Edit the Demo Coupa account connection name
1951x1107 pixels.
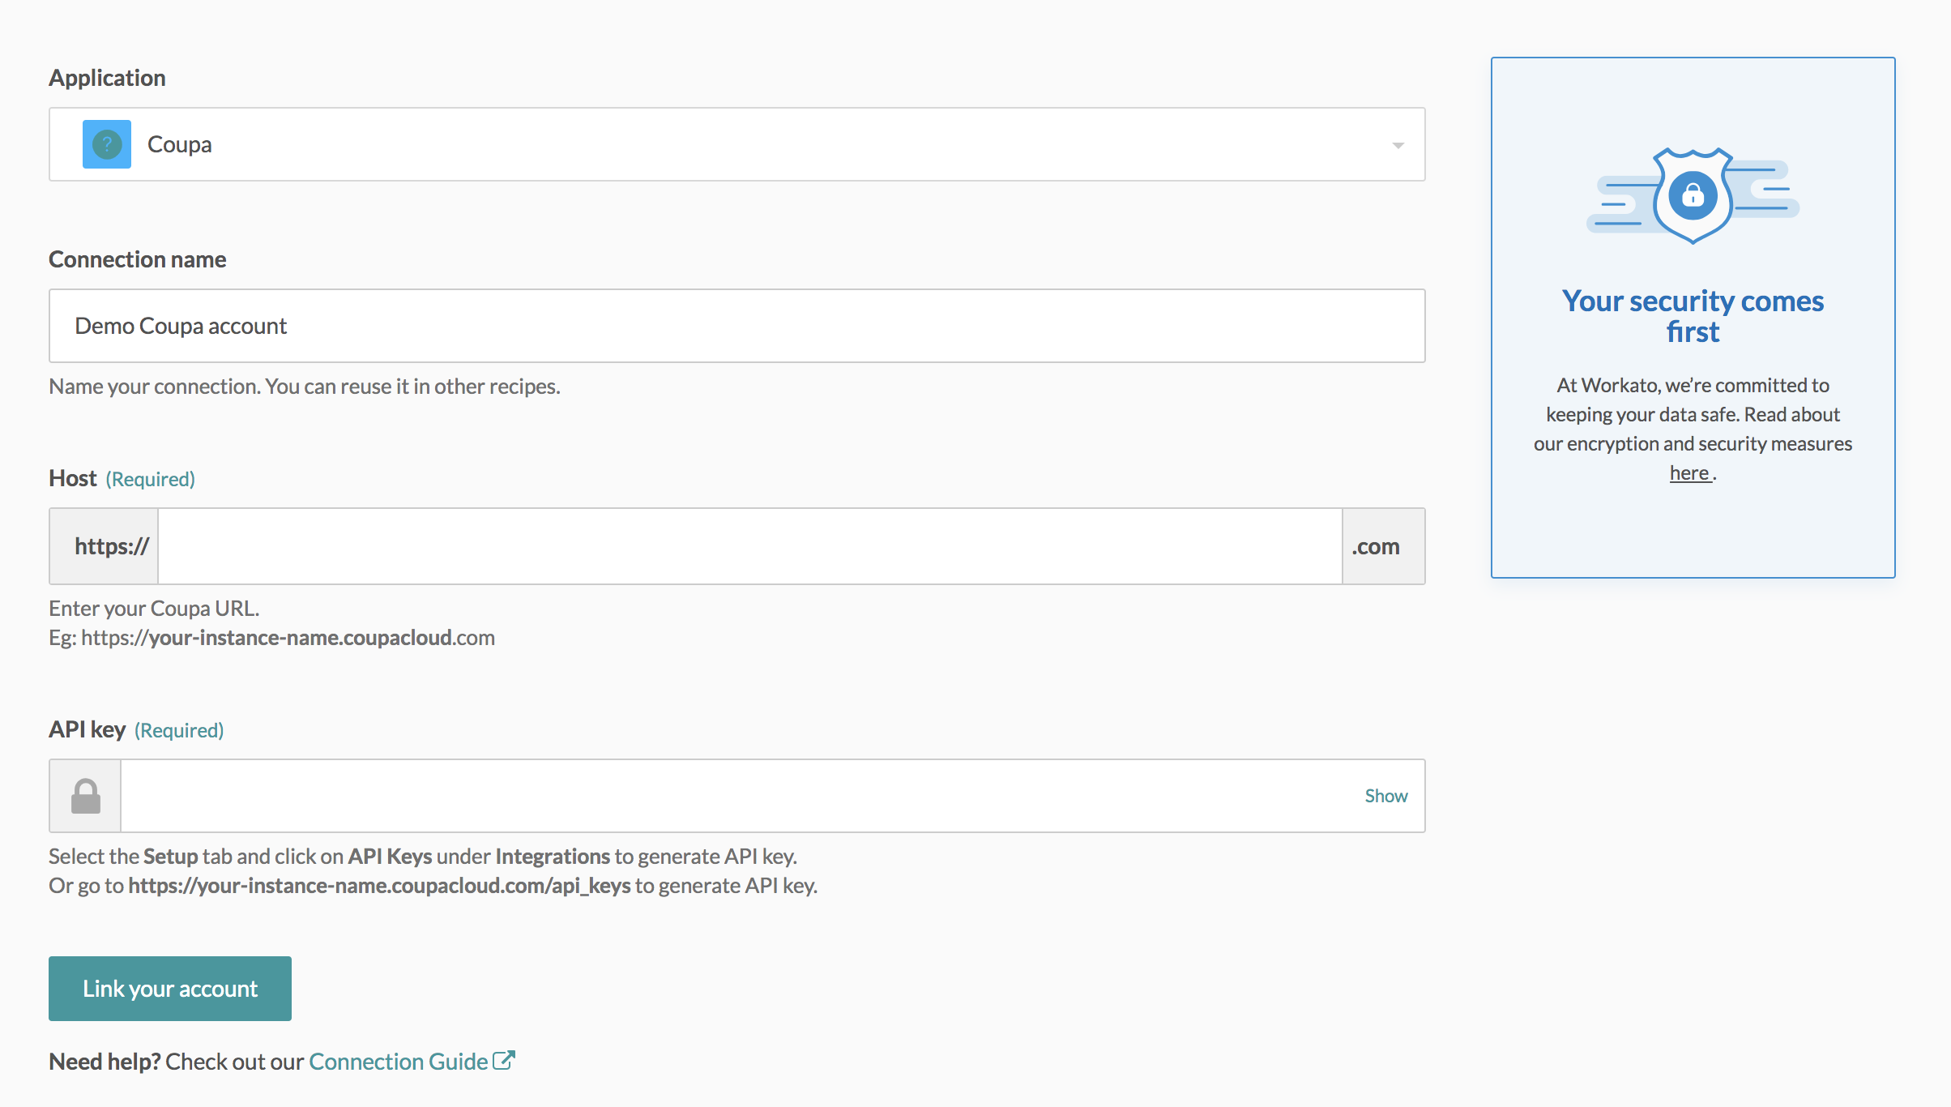729,326
